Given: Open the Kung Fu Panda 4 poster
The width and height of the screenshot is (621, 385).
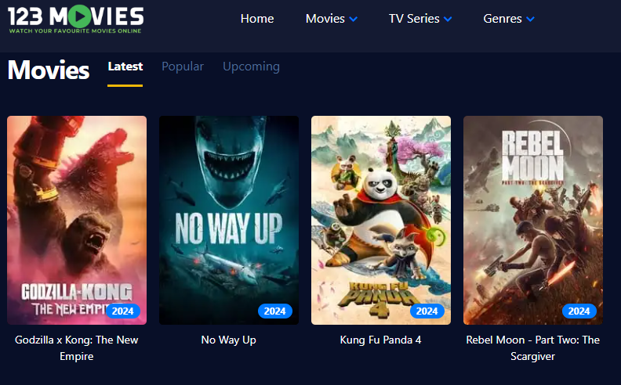Looking at the screenshot, I should tap(381, 220).
